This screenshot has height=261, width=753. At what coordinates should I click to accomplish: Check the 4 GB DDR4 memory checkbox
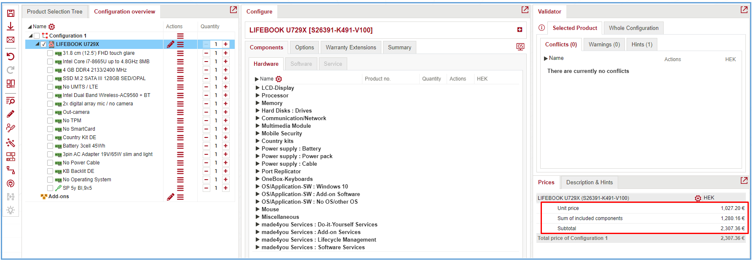[50, 70]
